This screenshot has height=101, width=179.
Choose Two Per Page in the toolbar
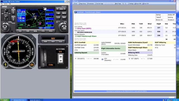[x=99, y=4]
